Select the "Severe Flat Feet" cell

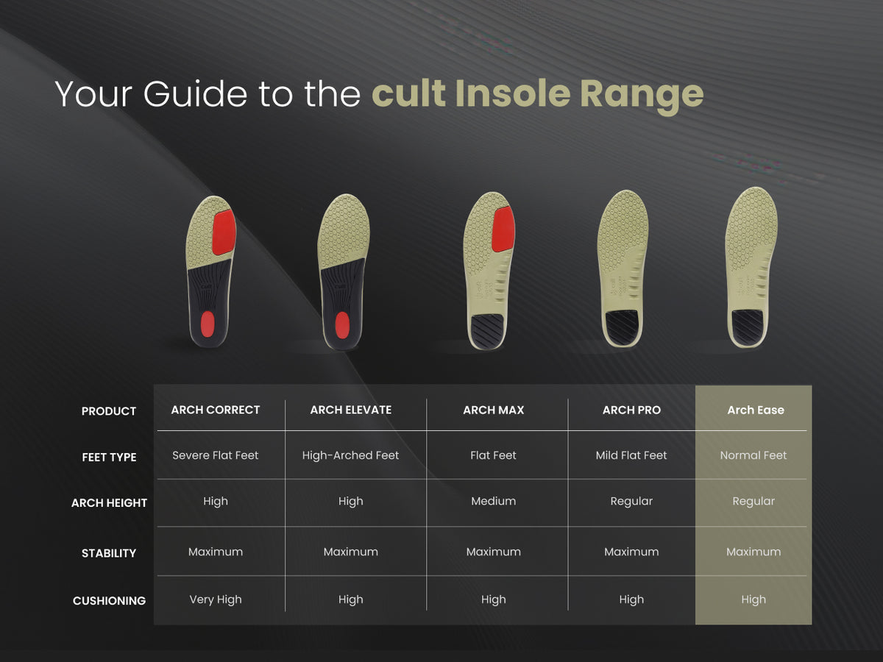coord(216,455)
